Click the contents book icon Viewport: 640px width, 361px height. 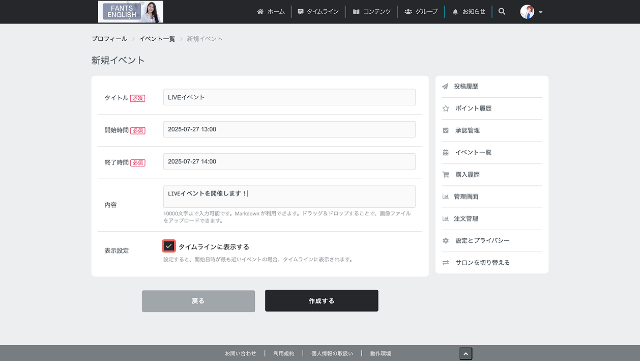click(x=356, y=12)
